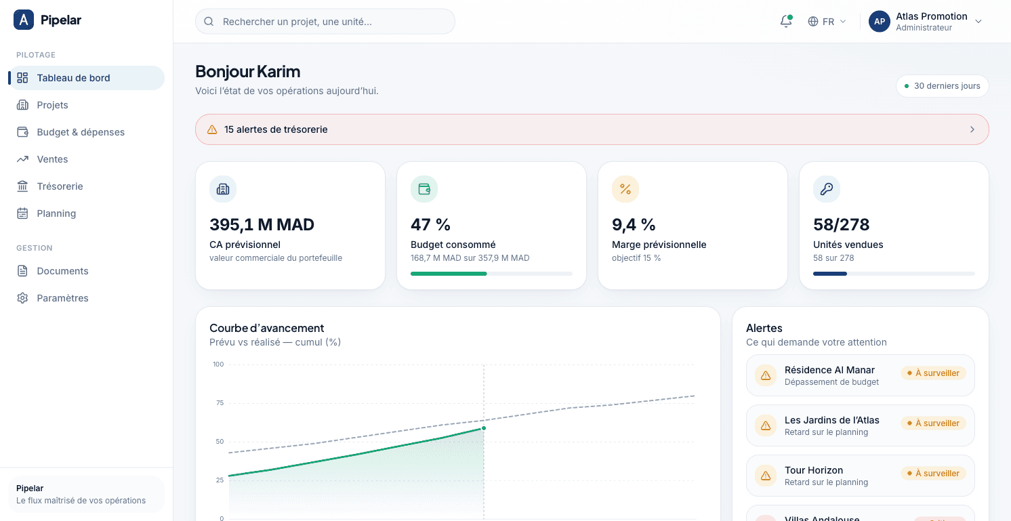The width and height of the screenshot is (1011, 521).
Task: Click the Bonjour Karim greeting
Action: [x=248, y=71]
